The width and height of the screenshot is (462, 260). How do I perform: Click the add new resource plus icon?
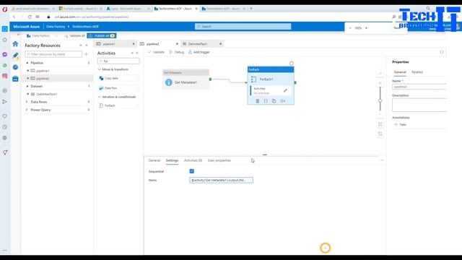coord(87,54)
